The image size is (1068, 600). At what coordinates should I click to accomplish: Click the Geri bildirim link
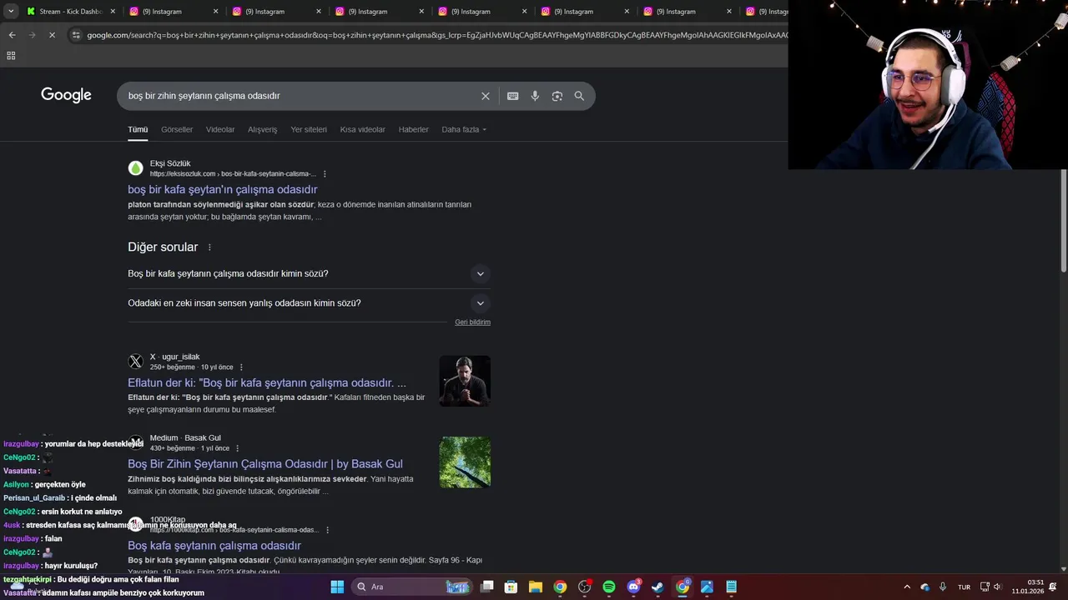[x=472, y=322]
